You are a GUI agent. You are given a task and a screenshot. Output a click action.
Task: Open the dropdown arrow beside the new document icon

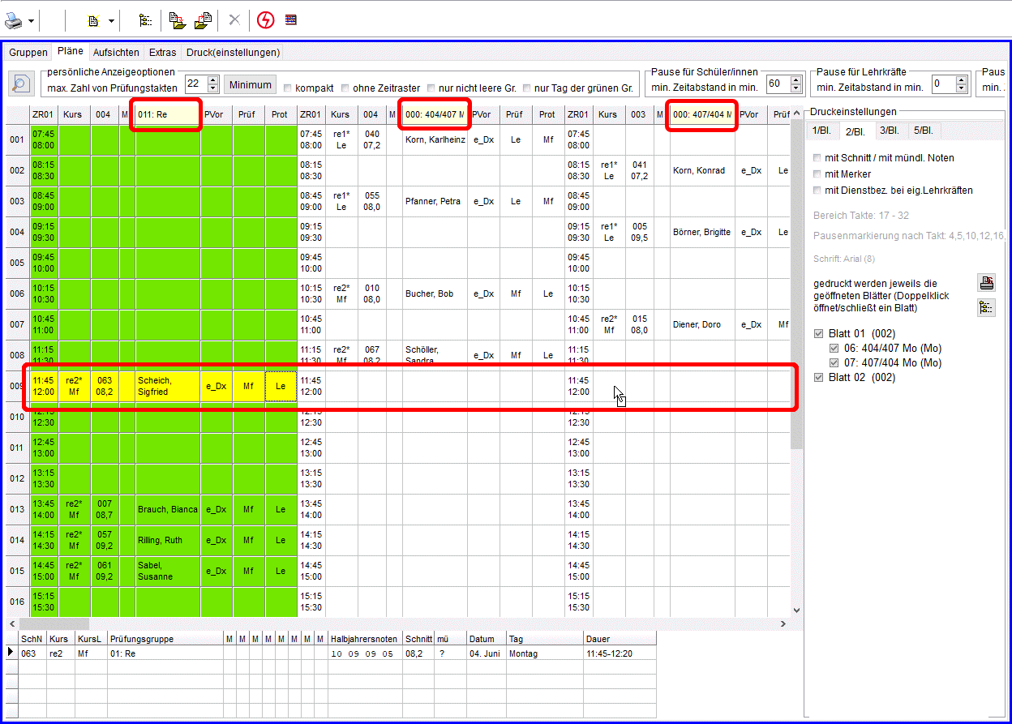click(111, 21)
